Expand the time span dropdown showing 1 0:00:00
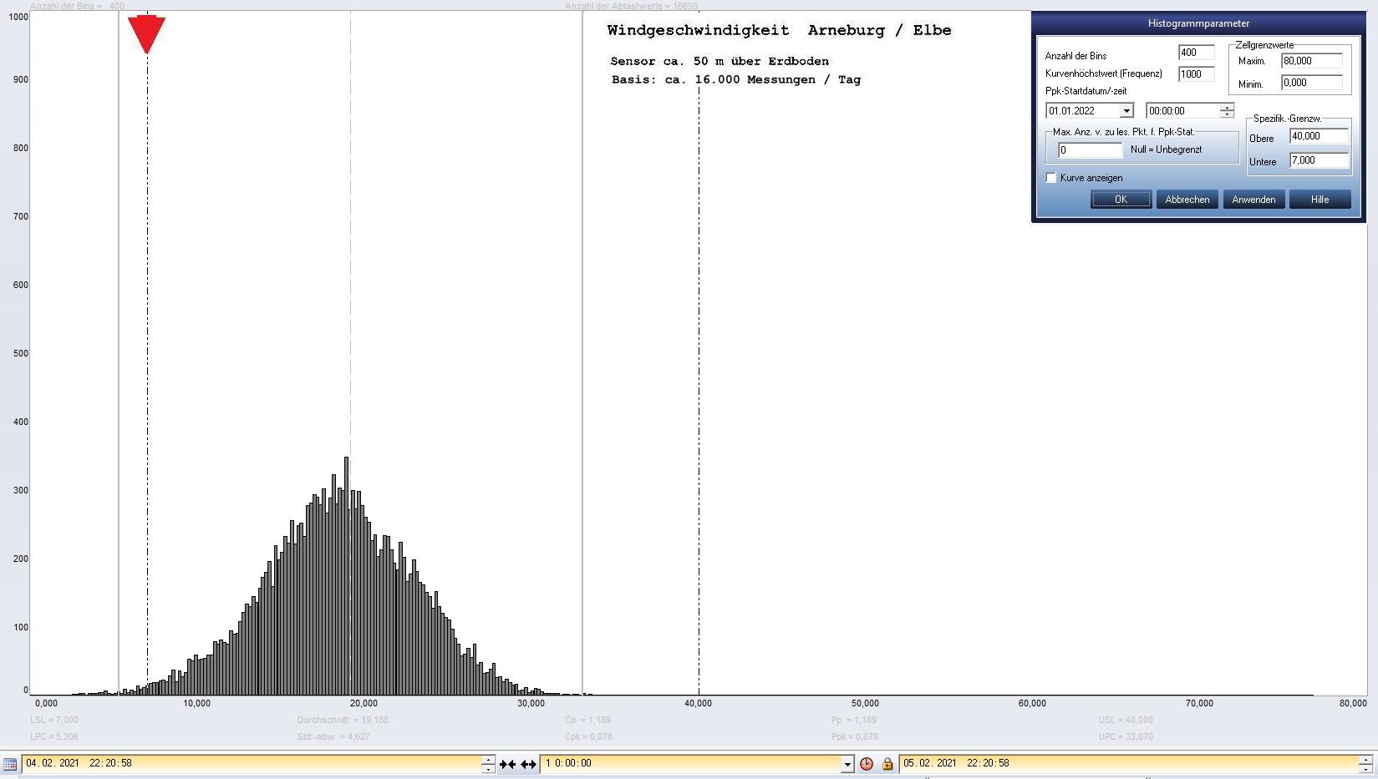Image resolution: width=1378 pixels, height=779 pixels. coord(847,764)
